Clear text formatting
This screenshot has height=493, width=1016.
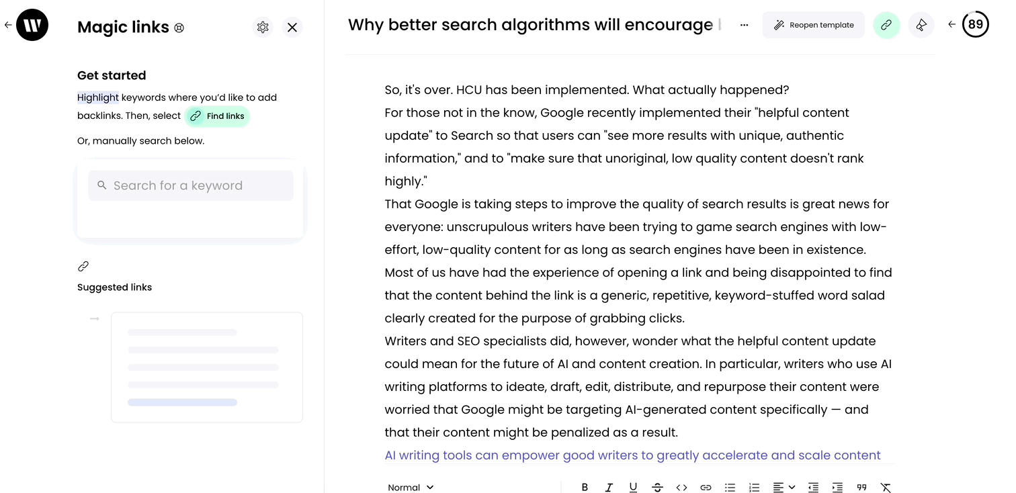(x=886, y=488)
